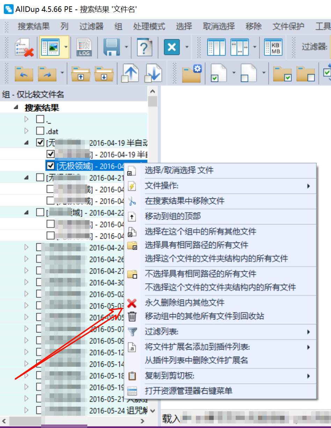Click the red X delete icon in context menu

tap(132, 303)
